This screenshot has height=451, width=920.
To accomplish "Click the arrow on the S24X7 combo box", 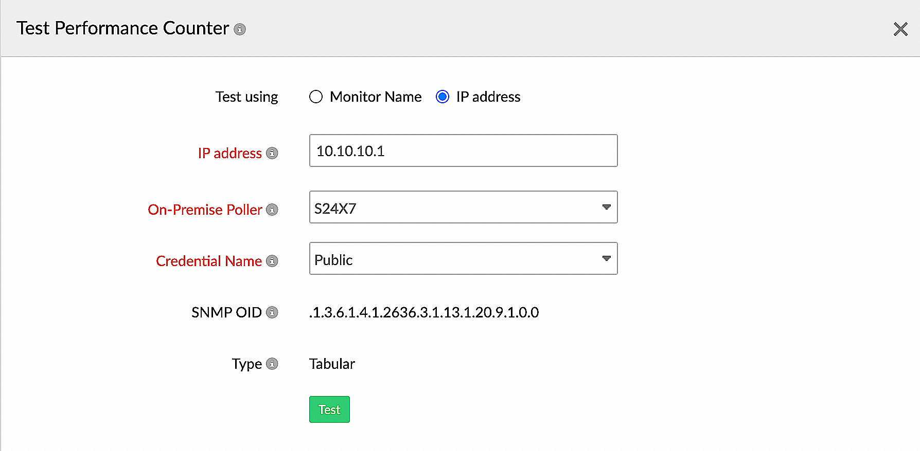I will 606,207.
